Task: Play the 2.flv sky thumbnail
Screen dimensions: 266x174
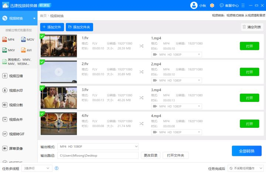Action: [59, 72]
